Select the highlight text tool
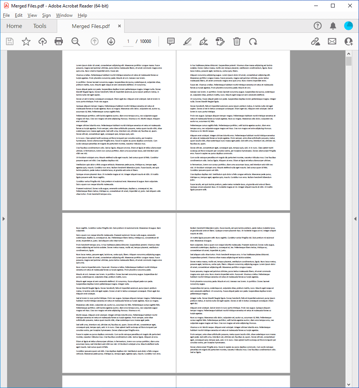 tap(187, 41)
